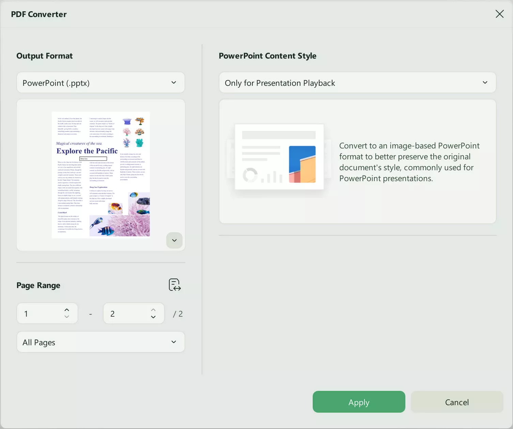Increase the starting page using the up arrow
513x429 pixels.
(x=67, y=309)
